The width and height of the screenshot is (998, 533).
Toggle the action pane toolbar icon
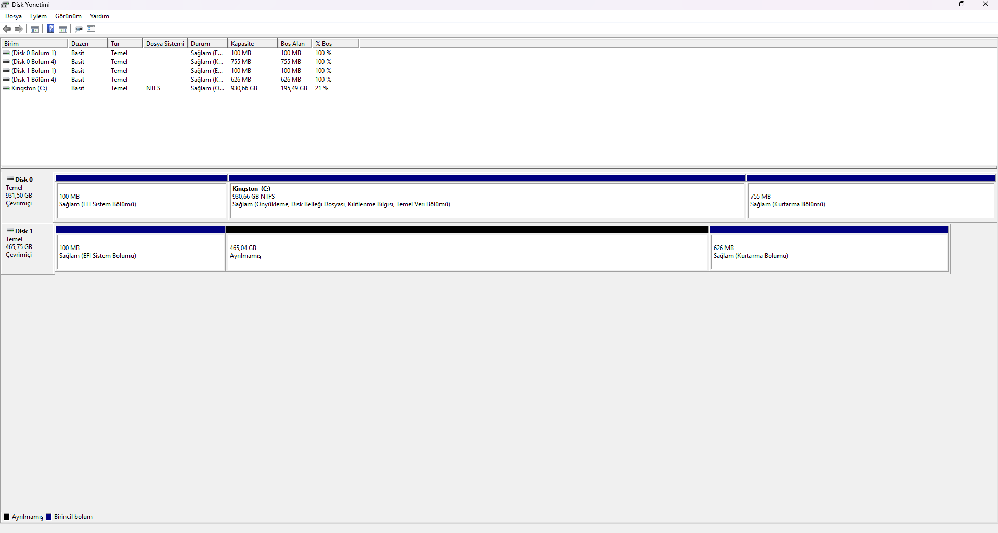63,29
